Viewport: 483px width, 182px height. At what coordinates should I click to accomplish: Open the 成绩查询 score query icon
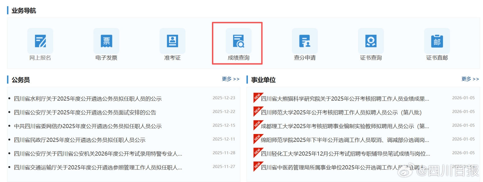click(x=238, y=41)
